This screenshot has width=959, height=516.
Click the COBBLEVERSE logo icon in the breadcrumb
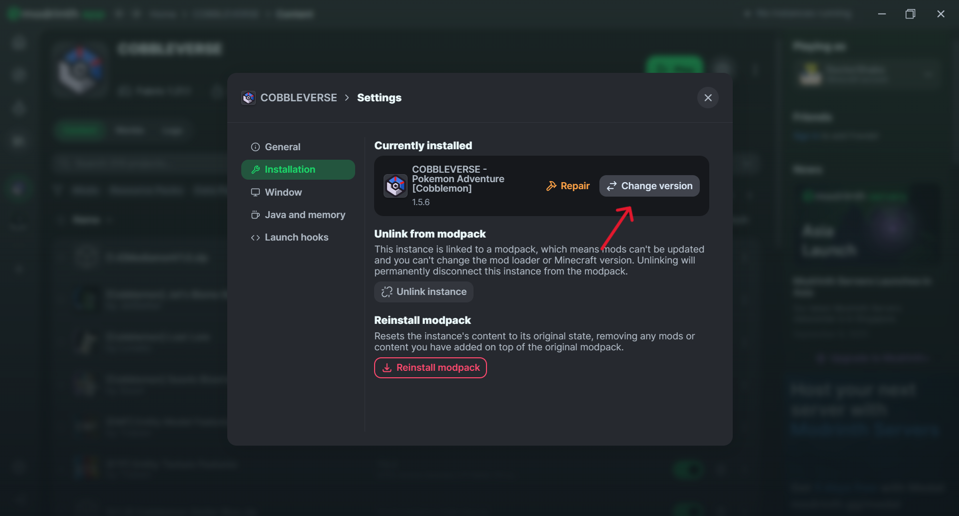coord(248,98)
